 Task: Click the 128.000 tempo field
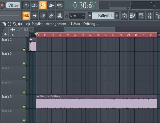point(13,5)
